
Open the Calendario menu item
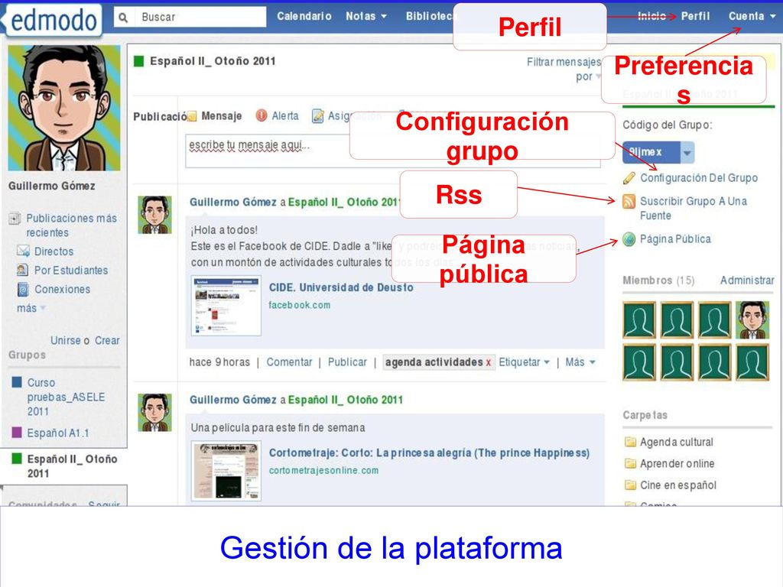304,16
